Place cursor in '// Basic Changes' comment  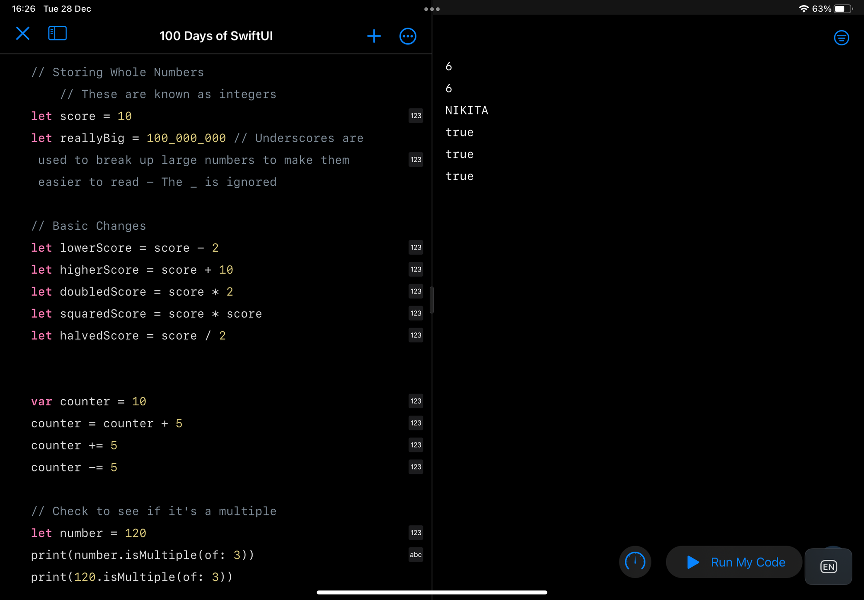89,226
